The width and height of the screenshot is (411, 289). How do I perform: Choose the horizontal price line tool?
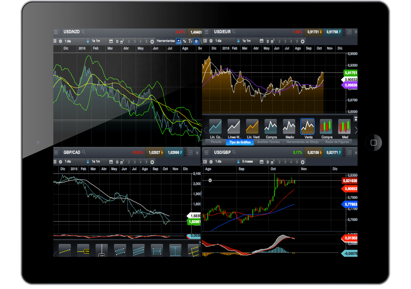83,251
